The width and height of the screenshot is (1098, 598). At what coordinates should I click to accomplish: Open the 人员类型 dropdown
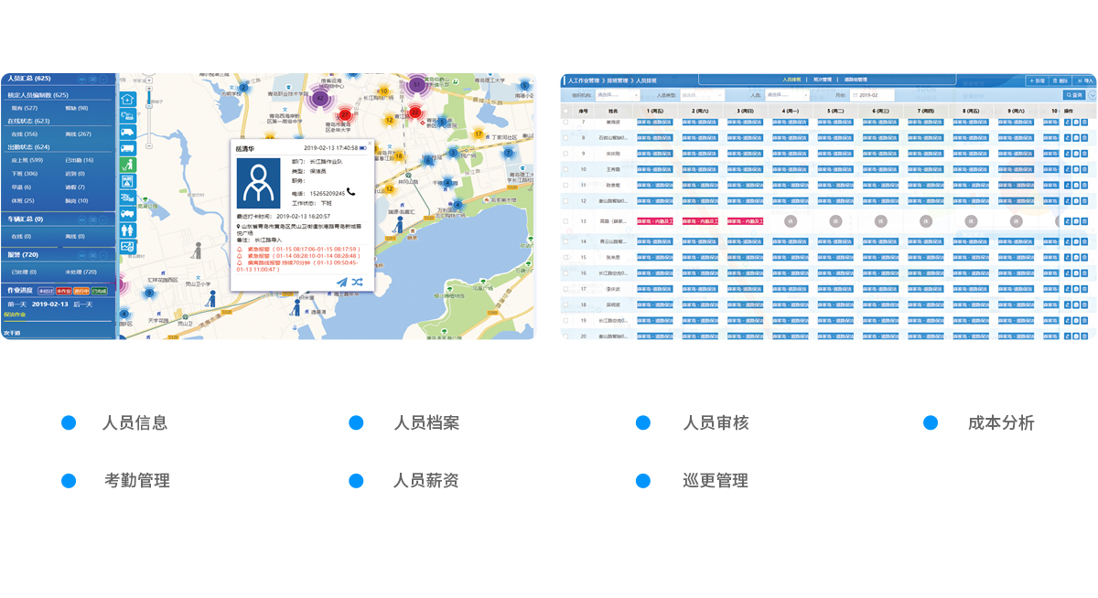702,94
